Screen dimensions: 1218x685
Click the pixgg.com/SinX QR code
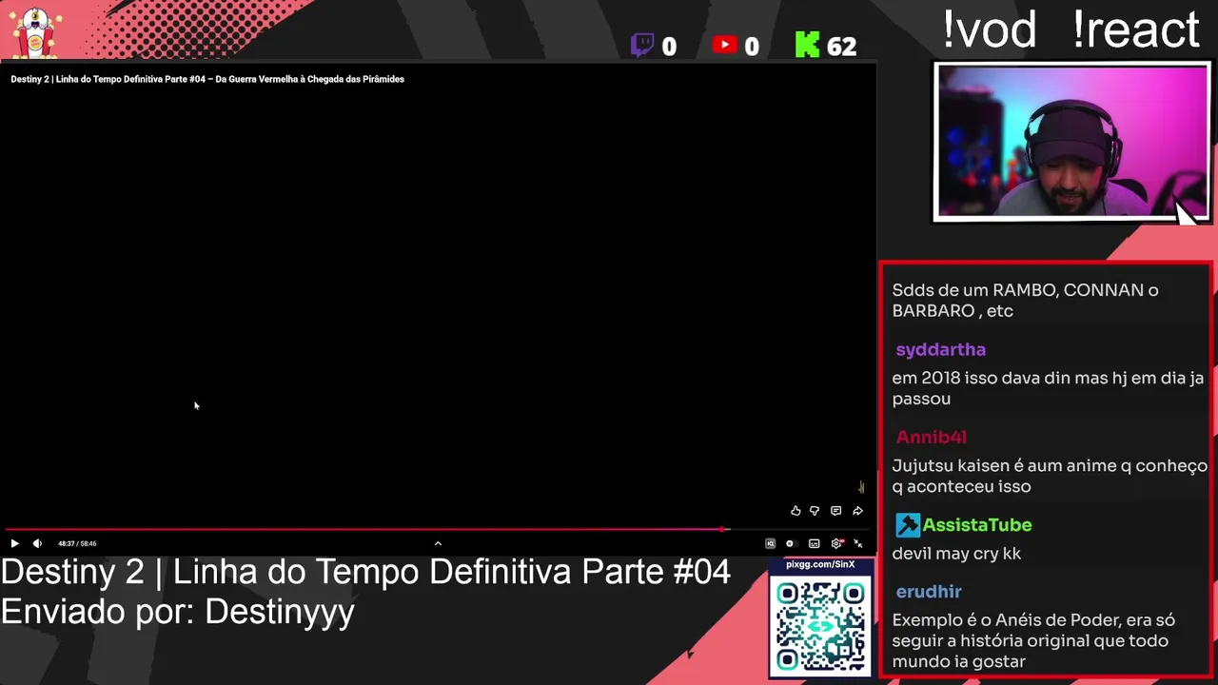click(820, 626)
